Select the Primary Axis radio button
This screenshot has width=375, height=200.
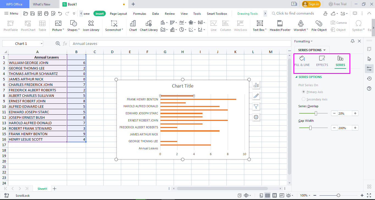tap(304, 92)
